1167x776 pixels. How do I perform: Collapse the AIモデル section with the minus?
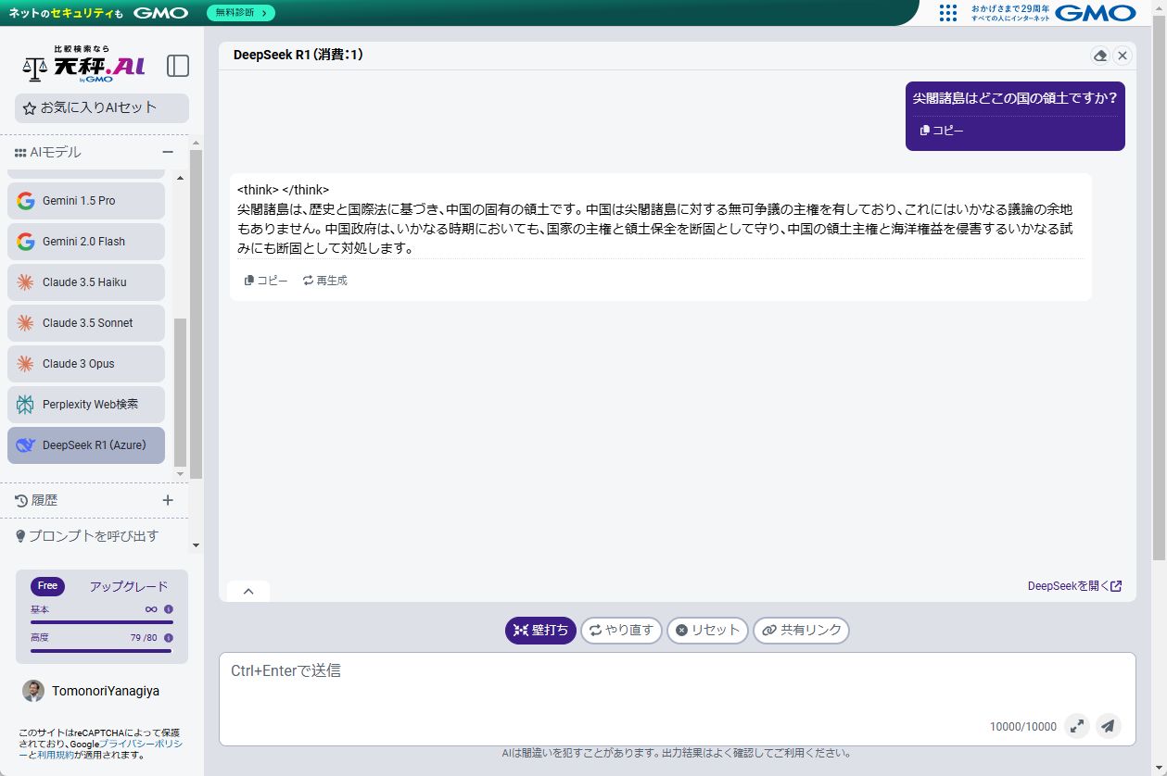coord(168,152)
